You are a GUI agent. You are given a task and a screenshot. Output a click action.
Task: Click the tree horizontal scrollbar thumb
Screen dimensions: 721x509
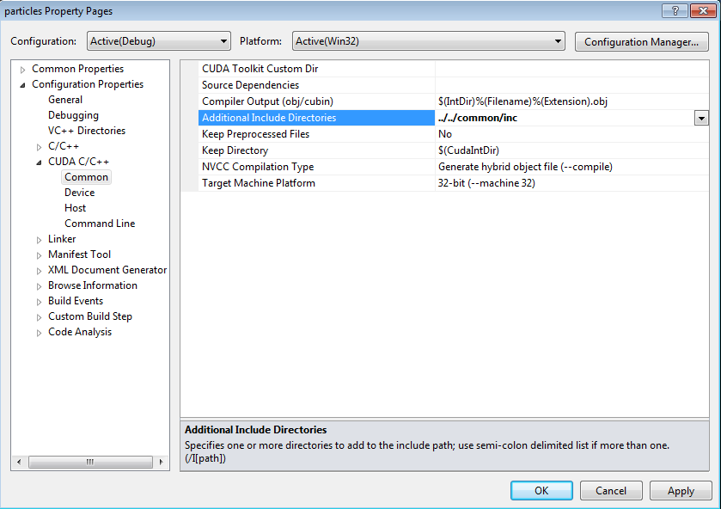click(90, 462)
